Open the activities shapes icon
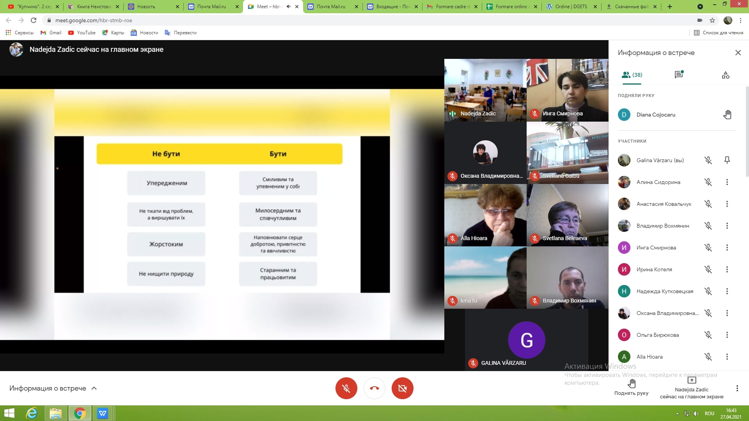 (725, 75)
